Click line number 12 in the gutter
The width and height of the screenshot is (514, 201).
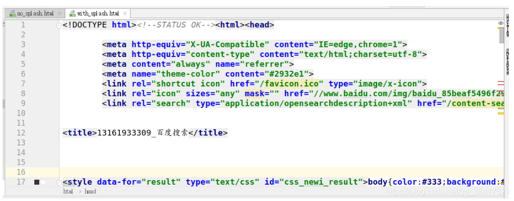coord(21,133)
